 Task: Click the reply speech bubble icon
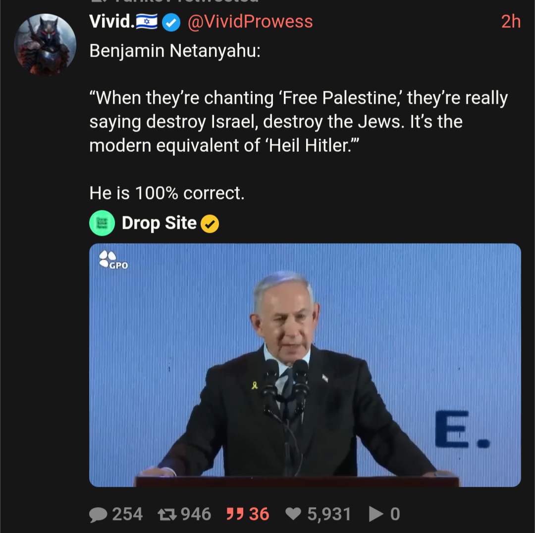point(98,514)
